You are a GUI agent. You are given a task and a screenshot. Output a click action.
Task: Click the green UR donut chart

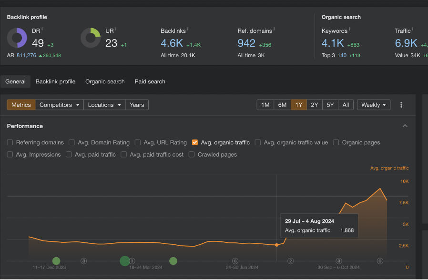coord(90,38)
